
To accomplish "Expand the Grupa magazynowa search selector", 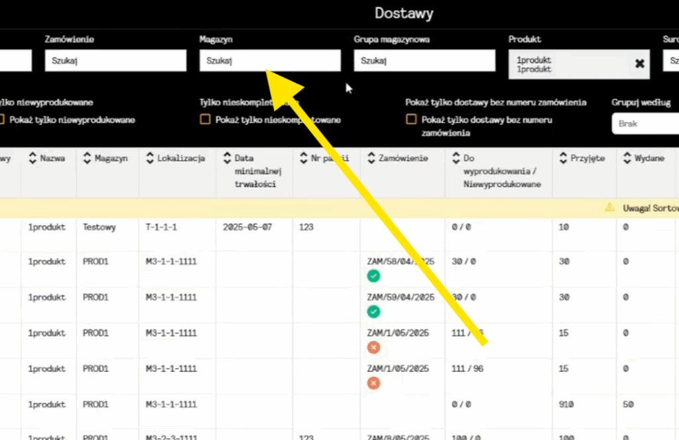I will click(x=424, y=60).
